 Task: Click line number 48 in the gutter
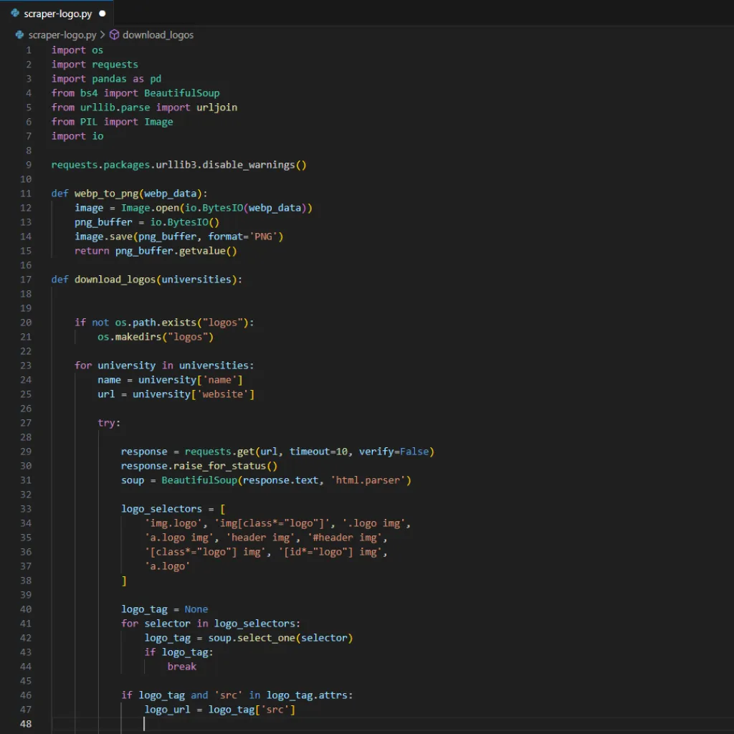(x=26, y=724)
